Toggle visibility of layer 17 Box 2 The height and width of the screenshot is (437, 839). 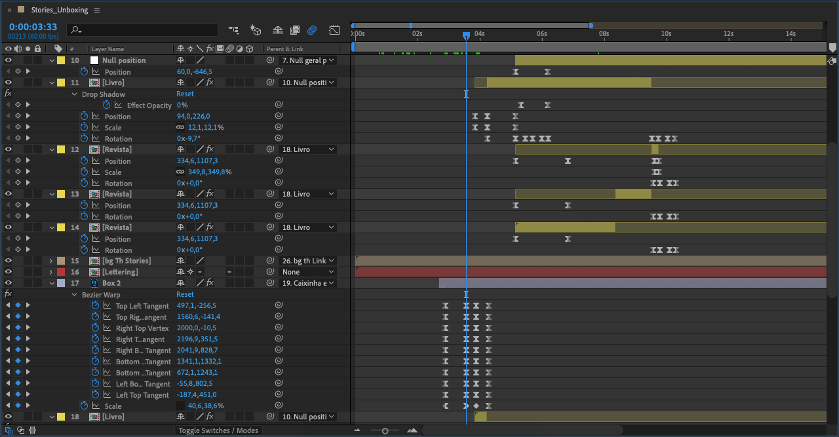[x=9, y=283]
